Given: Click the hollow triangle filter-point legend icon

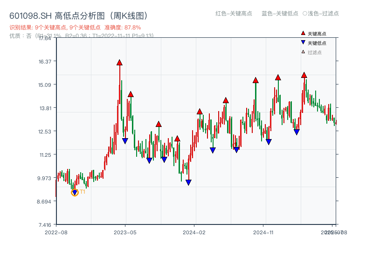Looking at the screenshot, I should coord(303,52).
